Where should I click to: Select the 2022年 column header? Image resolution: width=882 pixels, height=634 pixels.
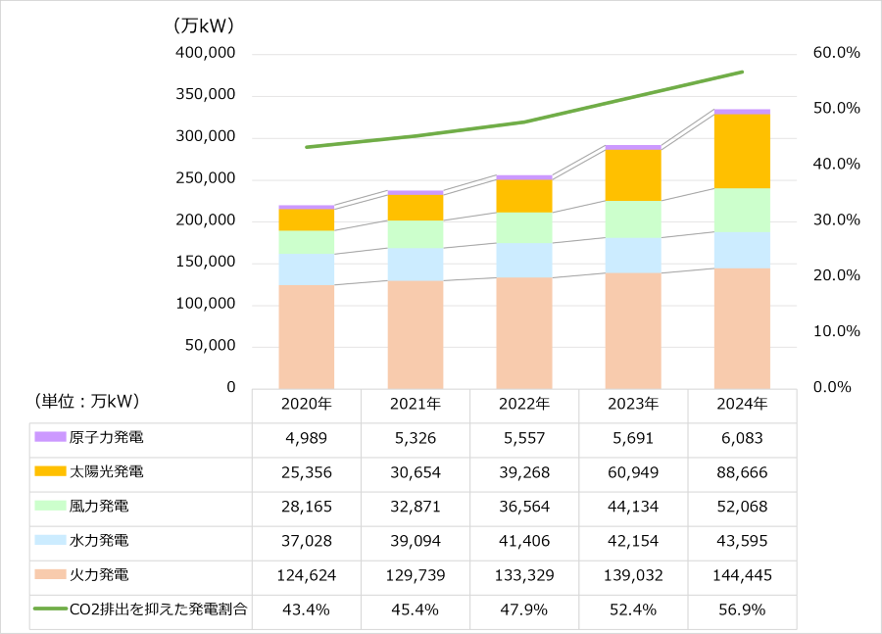point(523,404)
